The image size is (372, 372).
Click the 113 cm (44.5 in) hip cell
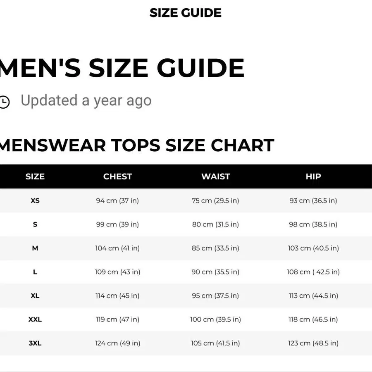[x=313, y=296]
